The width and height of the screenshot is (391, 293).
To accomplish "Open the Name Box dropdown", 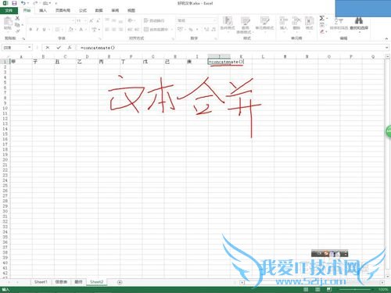I will 30,48.
